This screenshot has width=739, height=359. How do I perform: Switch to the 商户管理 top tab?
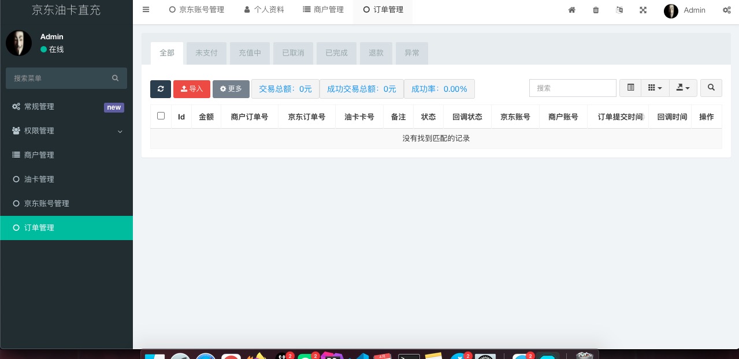(x=323, y=10)
